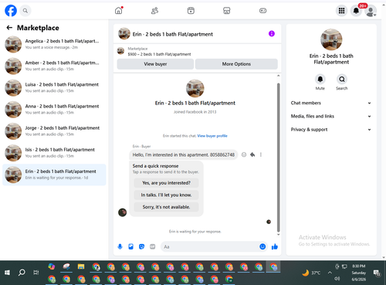Expand the Chat members section
Screen dimensions: 386x285
331,103
